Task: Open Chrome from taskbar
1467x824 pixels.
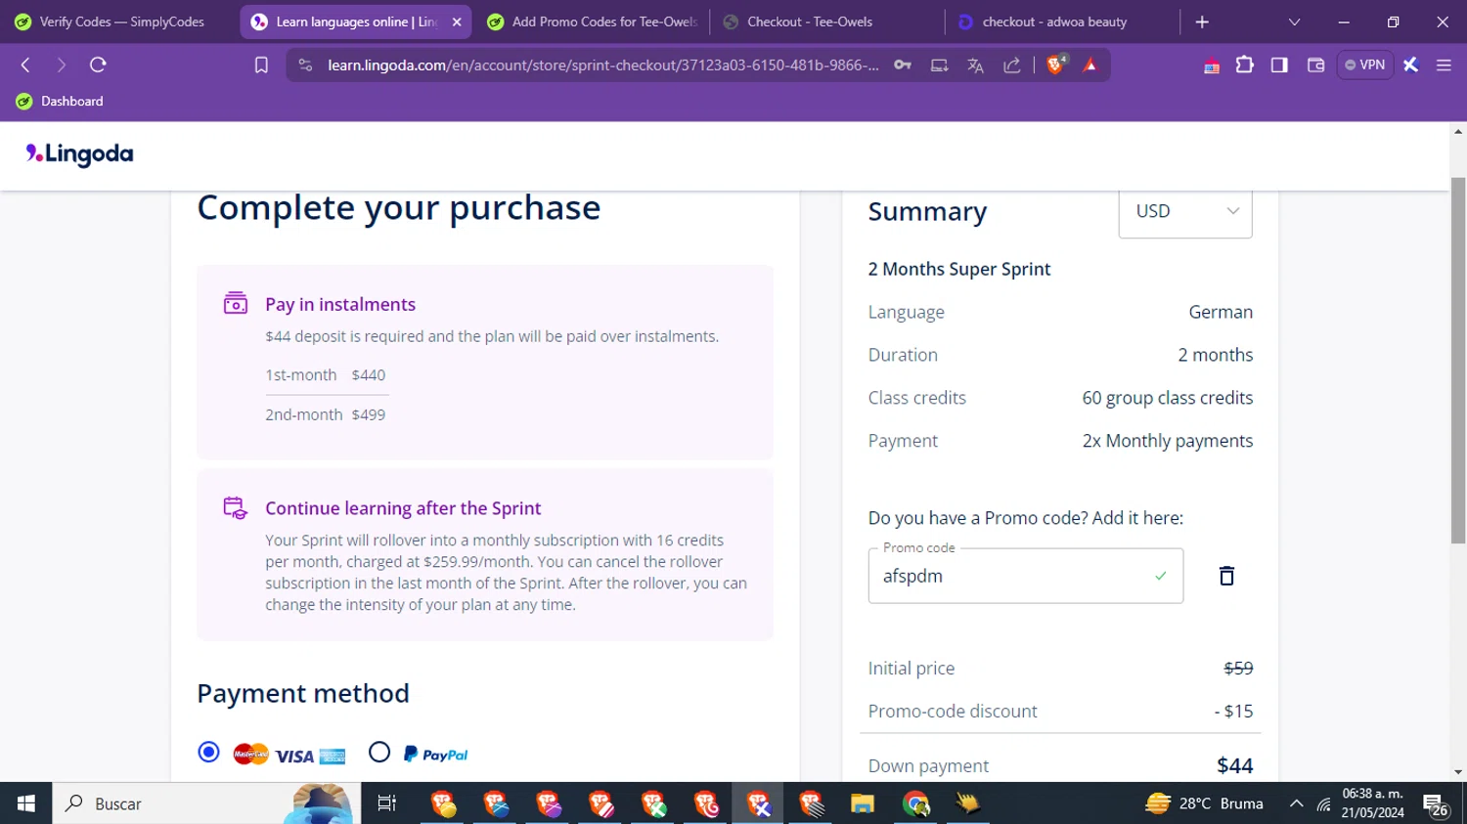Action: coord(915,803)
